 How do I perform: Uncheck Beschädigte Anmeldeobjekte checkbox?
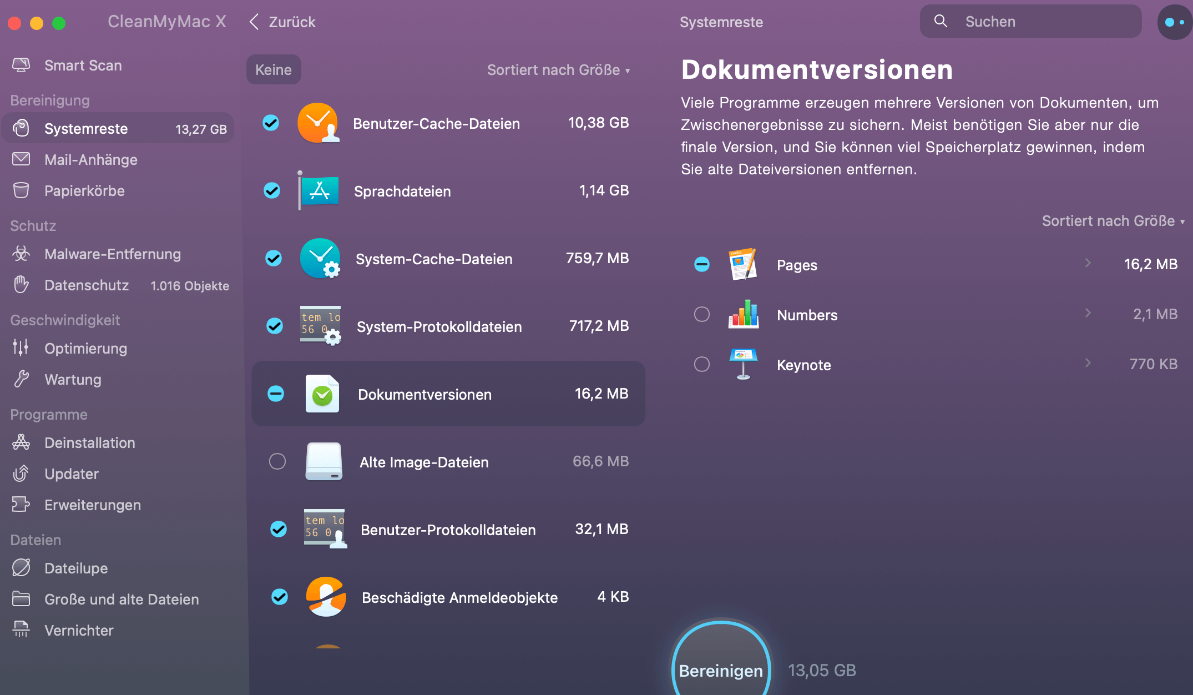click(x=280, y=597)
